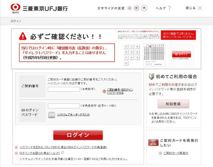This screenshot has height=167, width=213.
Task: Click the red notice saying this is not the bank's screen
Action: (178, 35)
